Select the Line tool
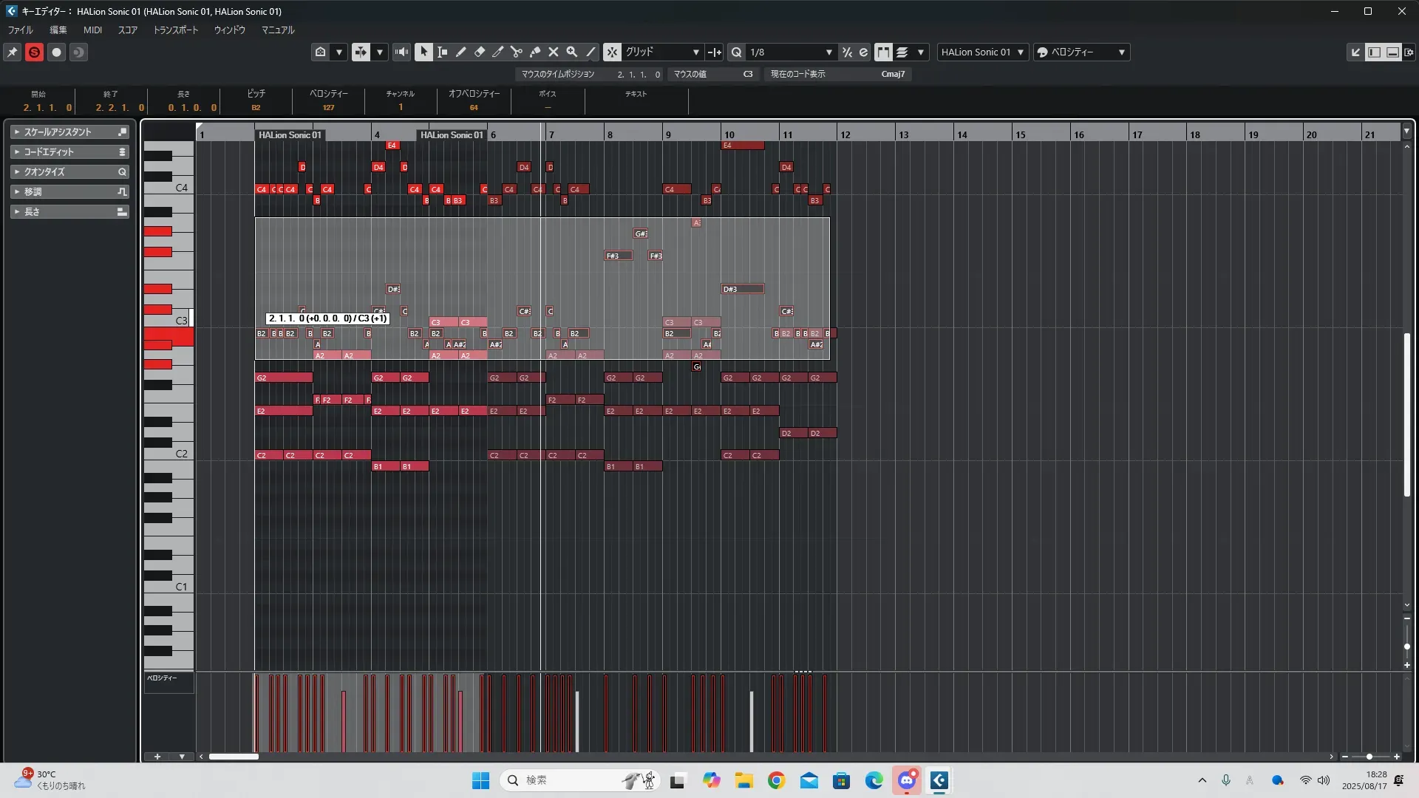The width and height of the screenshot is (1419, 798). point(591,52)
